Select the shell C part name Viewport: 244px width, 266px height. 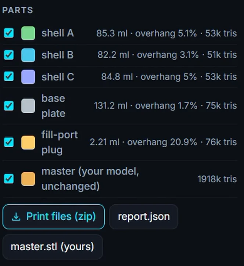pyautogui.click(x=58, y=77)
